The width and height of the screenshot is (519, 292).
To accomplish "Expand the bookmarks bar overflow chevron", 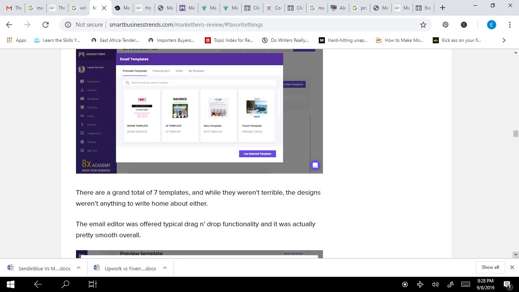I will (504, 40).
